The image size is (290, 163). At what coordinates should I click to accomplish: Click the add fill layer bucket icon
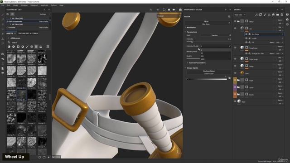pyautogui.click(x=269, y=15)
